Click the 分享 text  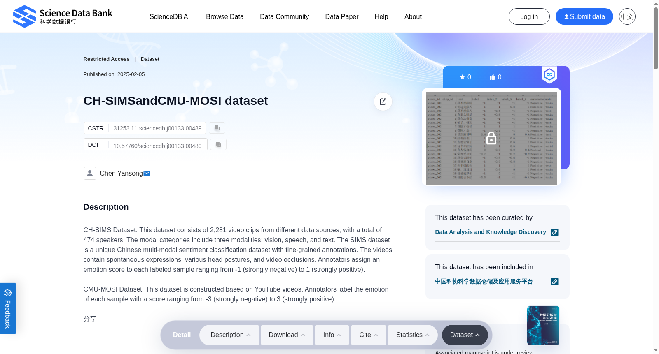[x=90, y=319]
